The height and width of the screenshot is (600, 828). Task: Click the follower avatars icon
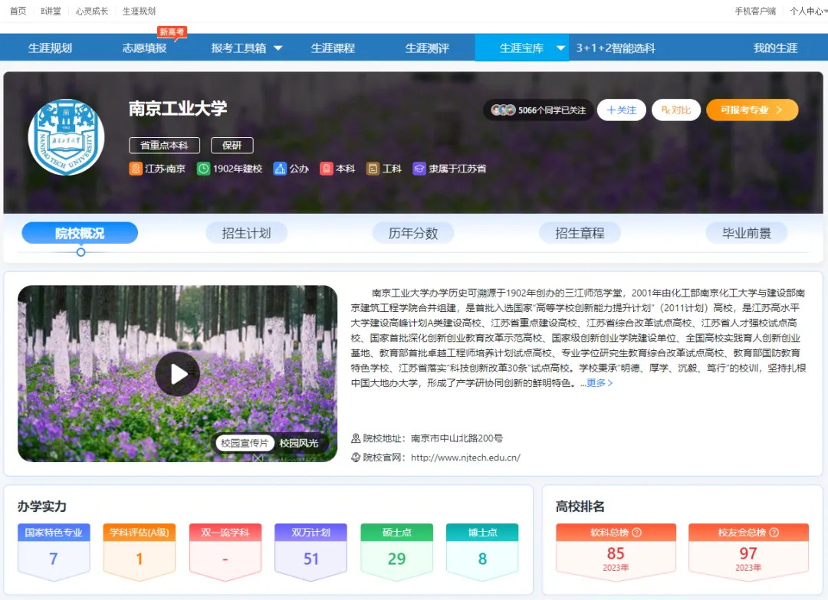point(503,110)
